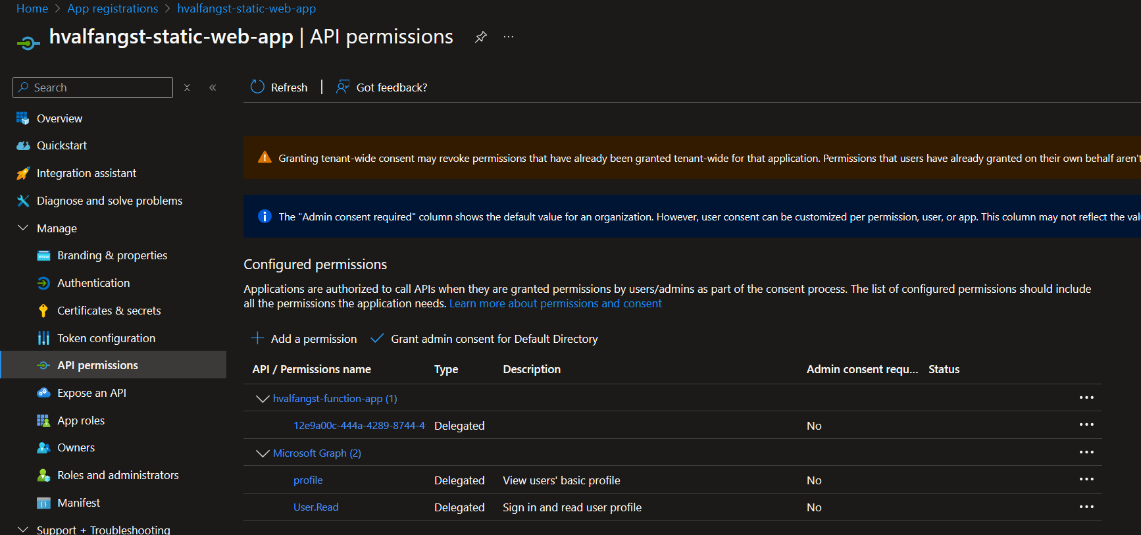Image resolution: width=1141 pixels, height=535 pixels.
Task: Open ellipsis menu for Microsoft Graph row
Action: click(1086, 452)
